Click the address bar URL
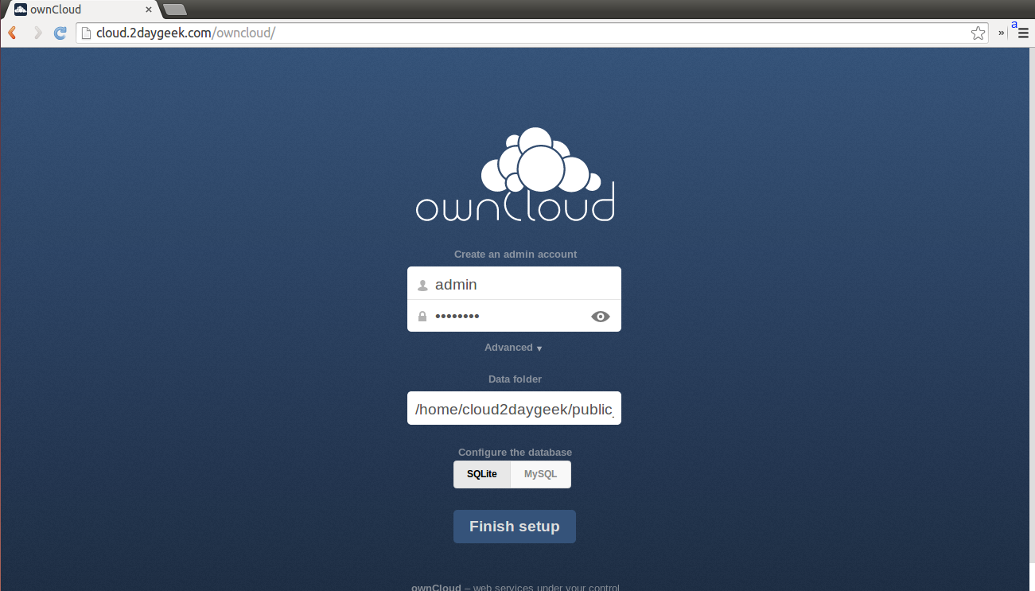The width and height of the screenshot is (1035, 591). point(185,33)
